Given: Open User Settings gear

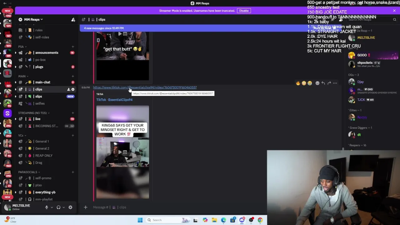Looking at the screenshot, I should pos(70,207).
